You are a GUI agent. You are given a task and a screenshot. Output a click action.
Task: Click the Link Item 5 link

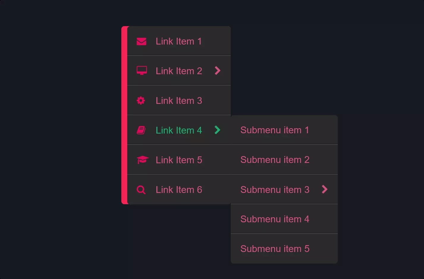[179, 160]
